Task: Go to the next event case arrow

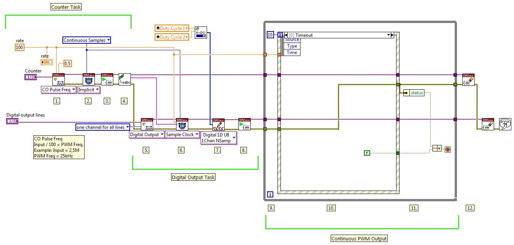Action: pos(392,35)
